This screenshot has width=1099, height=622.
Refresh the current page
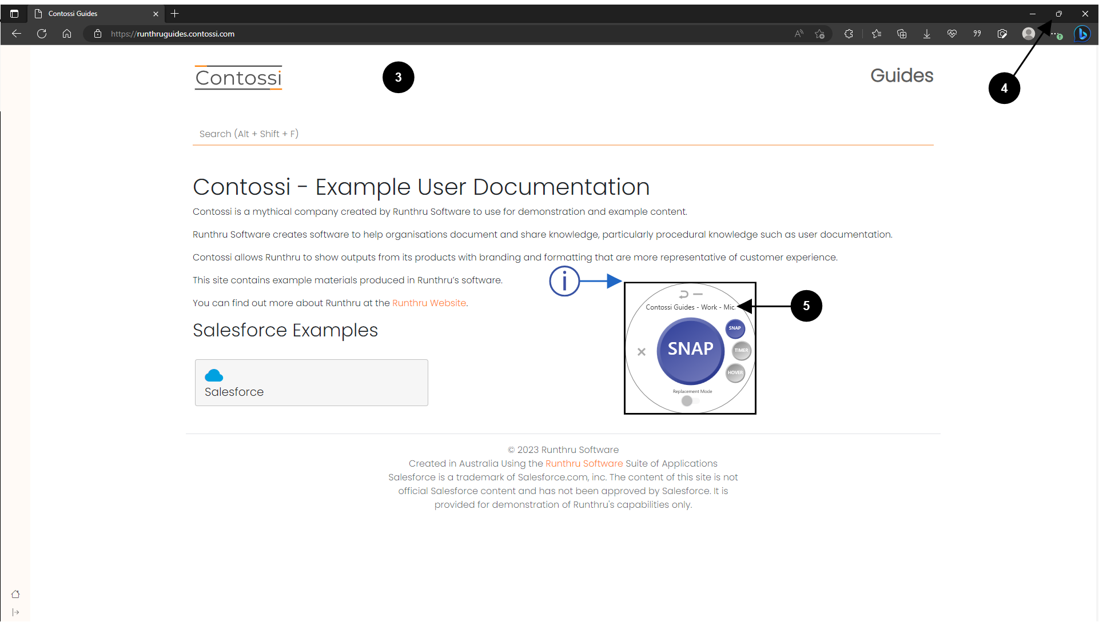point(42,34)
